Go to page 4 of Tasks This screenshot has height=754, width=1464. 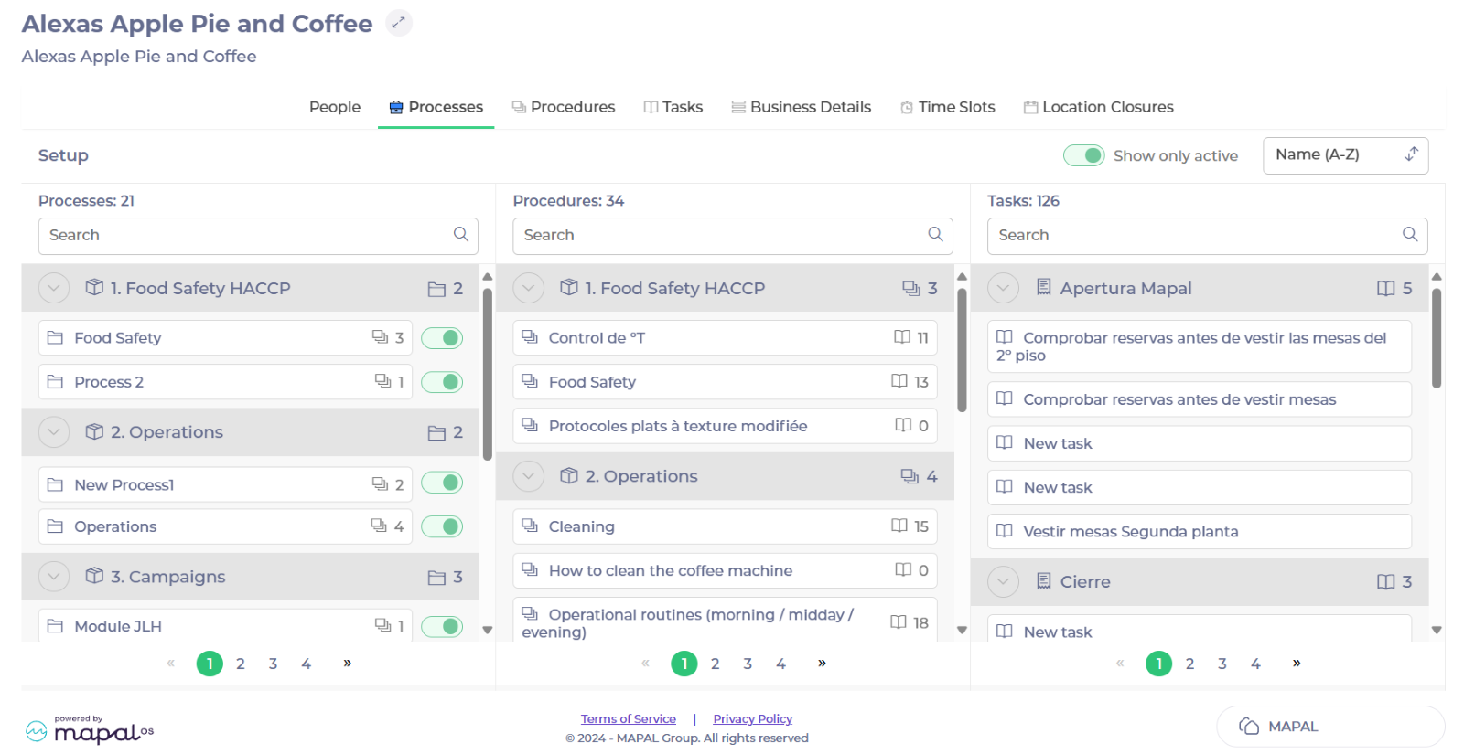coord(1255,664)
